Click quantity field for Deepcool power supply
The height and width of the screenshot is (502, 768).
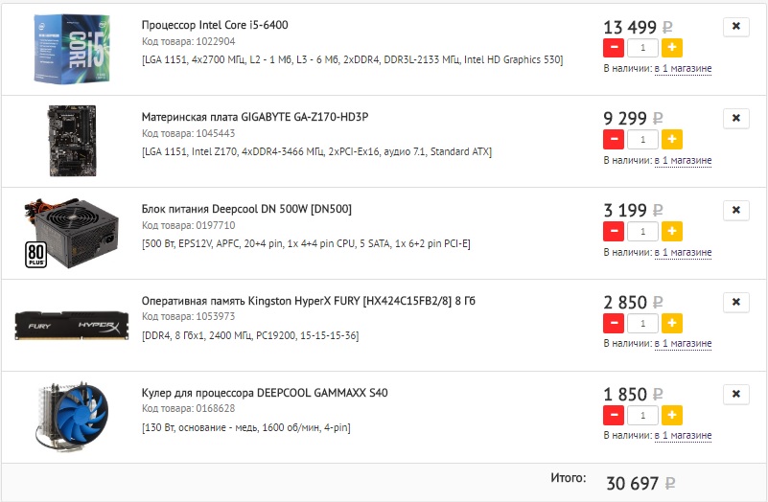[x=642, y=232]
